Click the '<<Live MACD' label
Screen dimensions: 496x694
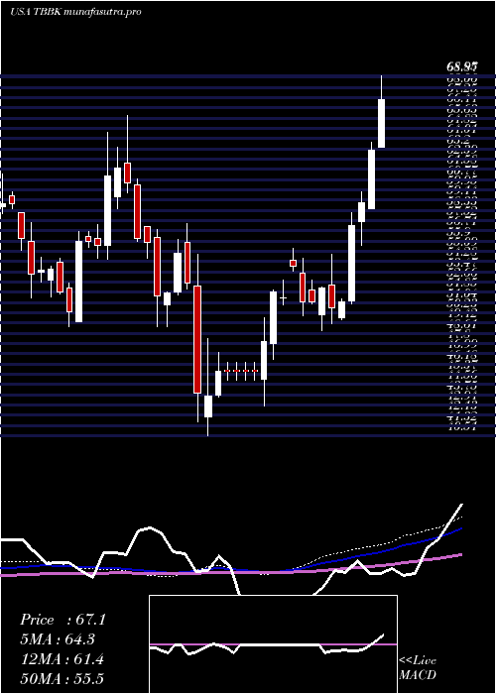click(x=418, y=668)
